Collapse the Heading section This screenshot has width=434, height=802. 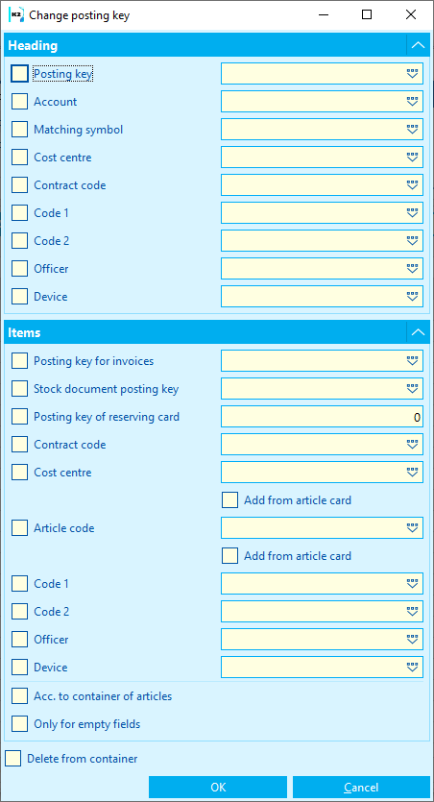[x=418, y=45]
